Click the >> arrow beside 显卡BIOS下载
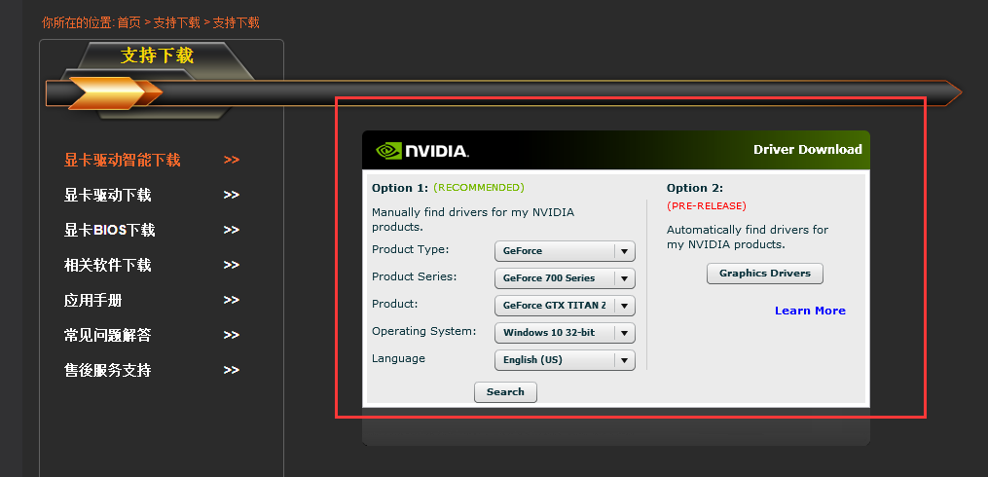Image resolution: width=988 pixels, height=477 pixels. (232, 230)
